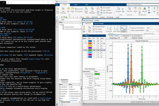
Task: Click the orange IFIR line color swatch
Action: tap(90, 43)
